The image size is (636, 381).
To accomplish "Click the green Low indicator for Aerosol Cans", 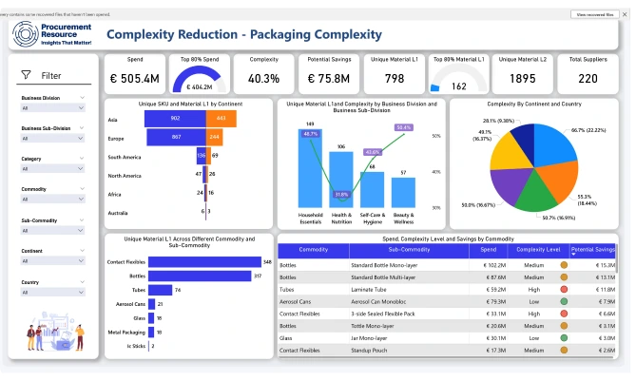I will click(x=564, y=300).
